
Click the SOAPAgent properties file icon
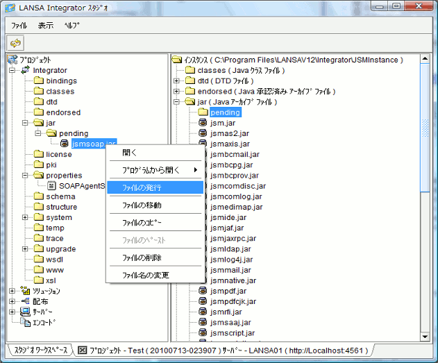coord(51,186)
